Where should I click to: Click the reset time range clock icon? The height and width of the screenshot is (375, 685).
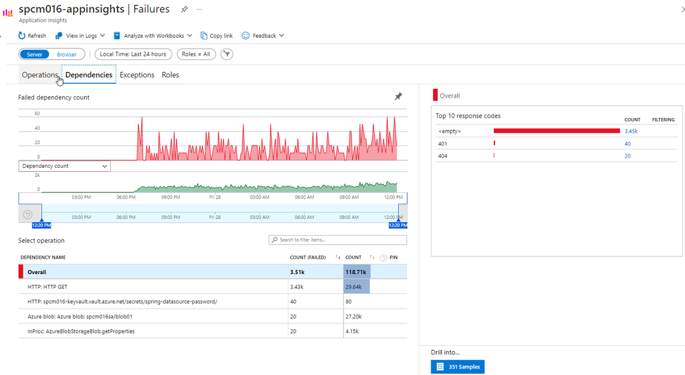coord(28,214)
